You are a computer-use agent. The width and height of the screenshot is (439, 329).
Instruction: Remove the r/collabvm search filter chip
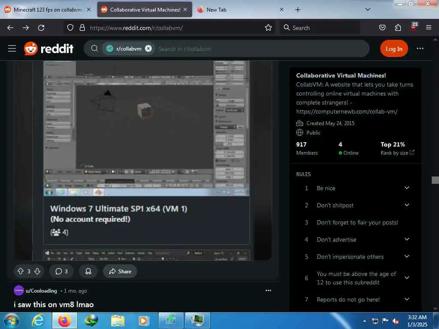[148, 49]
